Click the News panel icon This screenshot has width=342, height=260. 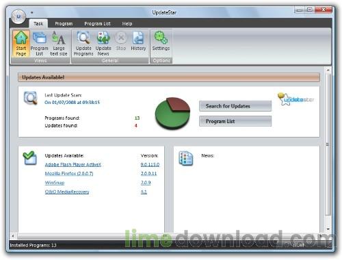pos(186,158)
